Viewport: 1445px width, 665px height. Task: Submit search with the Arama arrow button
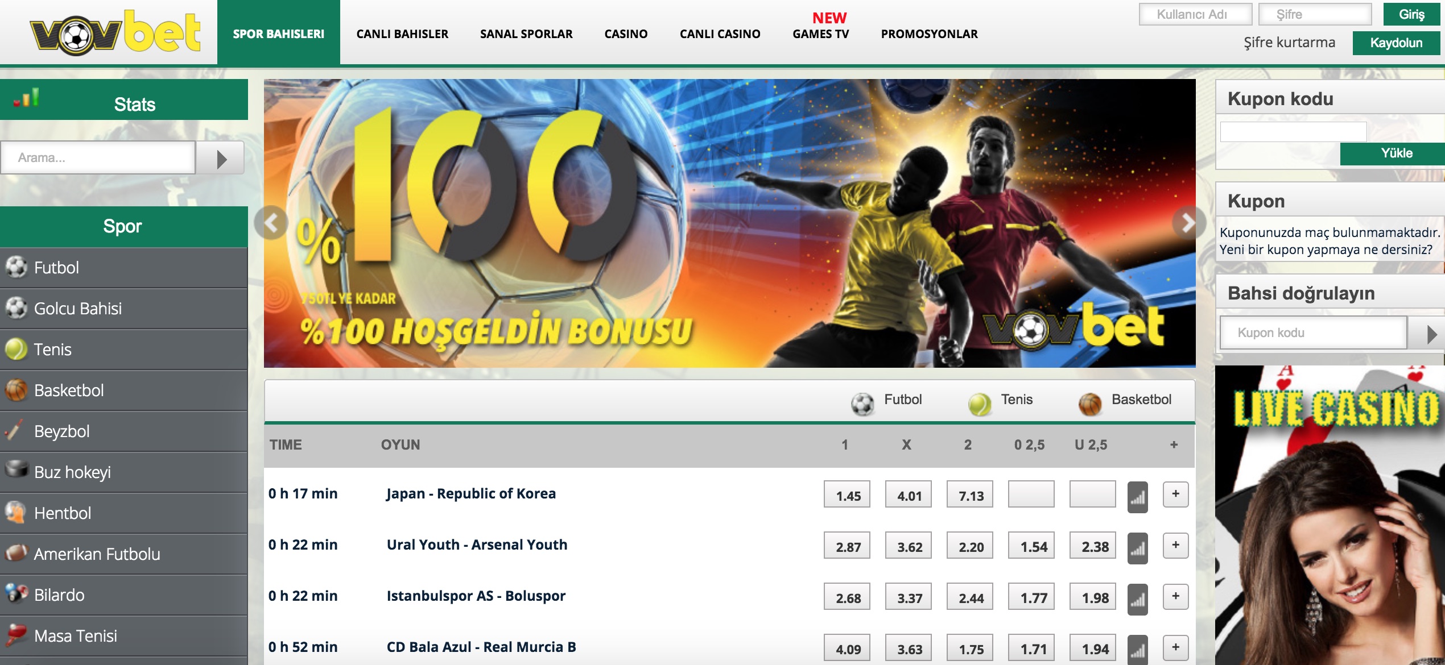click(221, 158)
